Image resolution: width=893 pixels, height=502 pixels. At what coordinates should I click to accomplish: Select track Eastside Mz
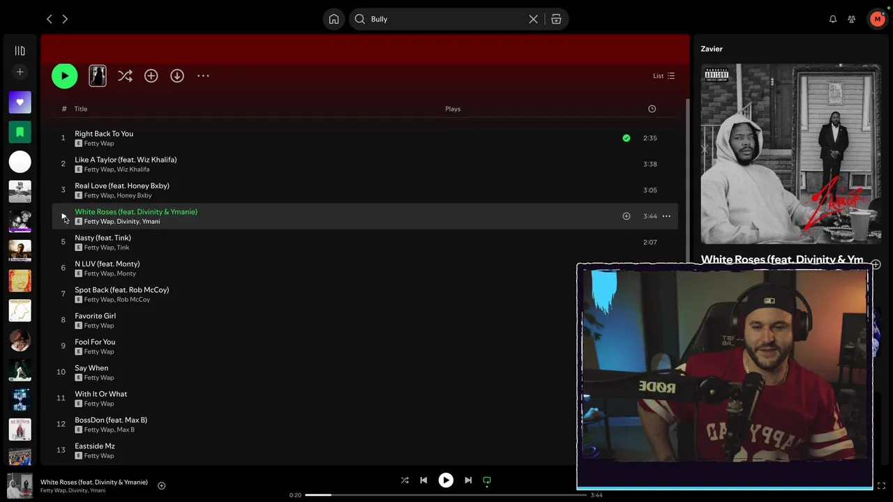point(95,446)
